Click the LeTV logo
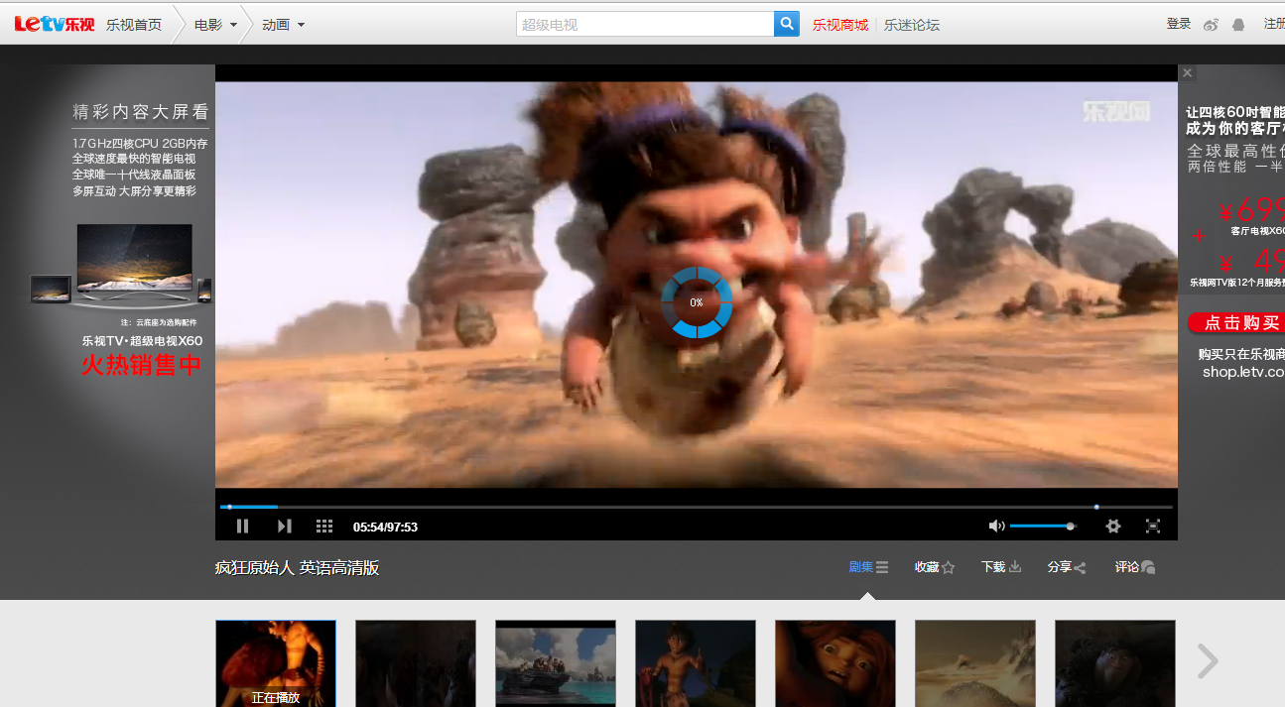Viewport: 1285px width, 707px height. [x=54, y=24]
